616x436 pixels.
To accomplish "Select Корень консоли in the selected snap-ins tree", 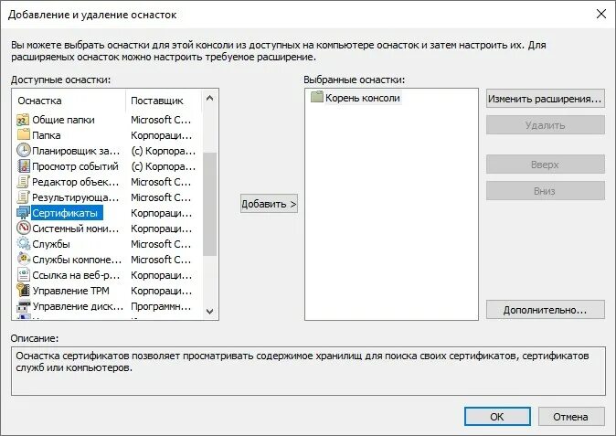I will pos(362,98).
